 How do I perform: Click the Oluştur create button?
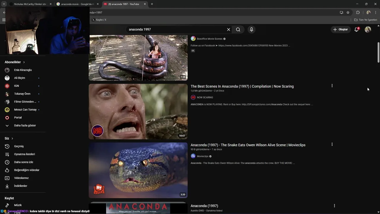coord(340,29)
